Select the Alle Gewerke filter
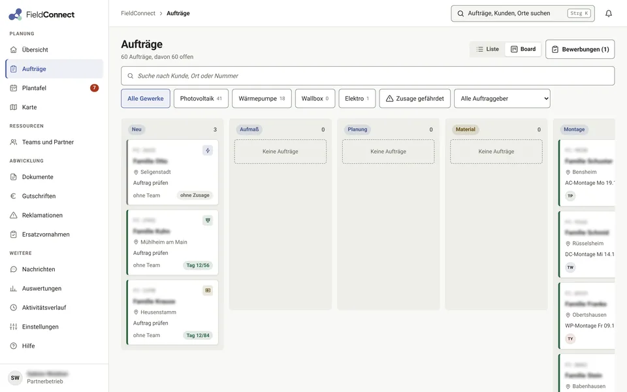This screenshot has width=627, height=392. click(146, 99)
